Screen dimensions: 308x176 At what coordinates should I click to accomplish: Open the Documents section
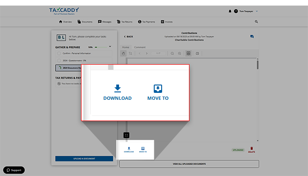click(85, 22)
